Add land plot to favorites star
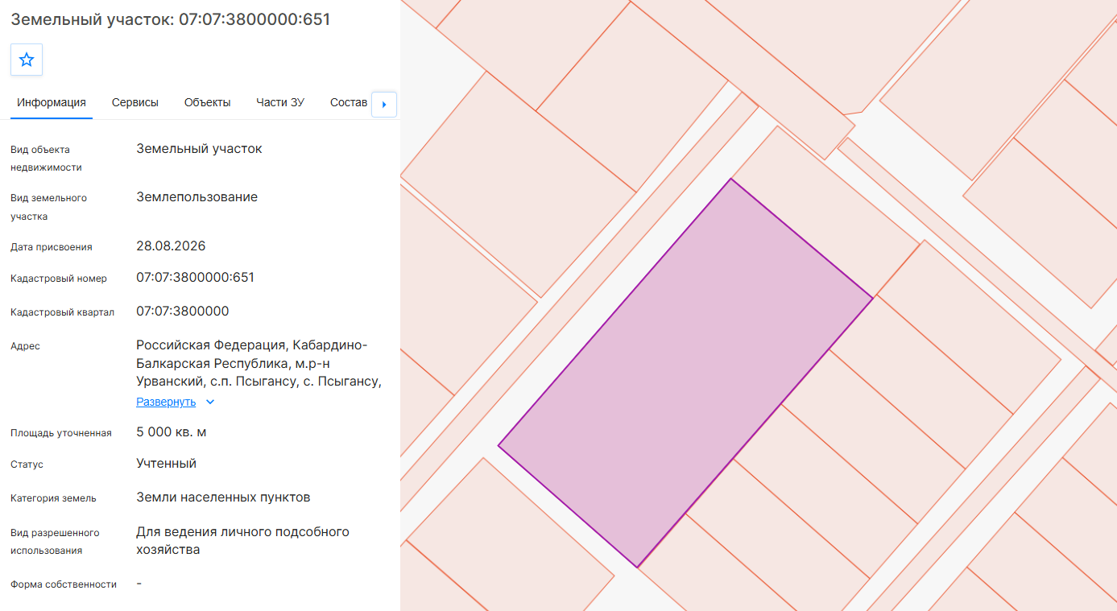 27,60
